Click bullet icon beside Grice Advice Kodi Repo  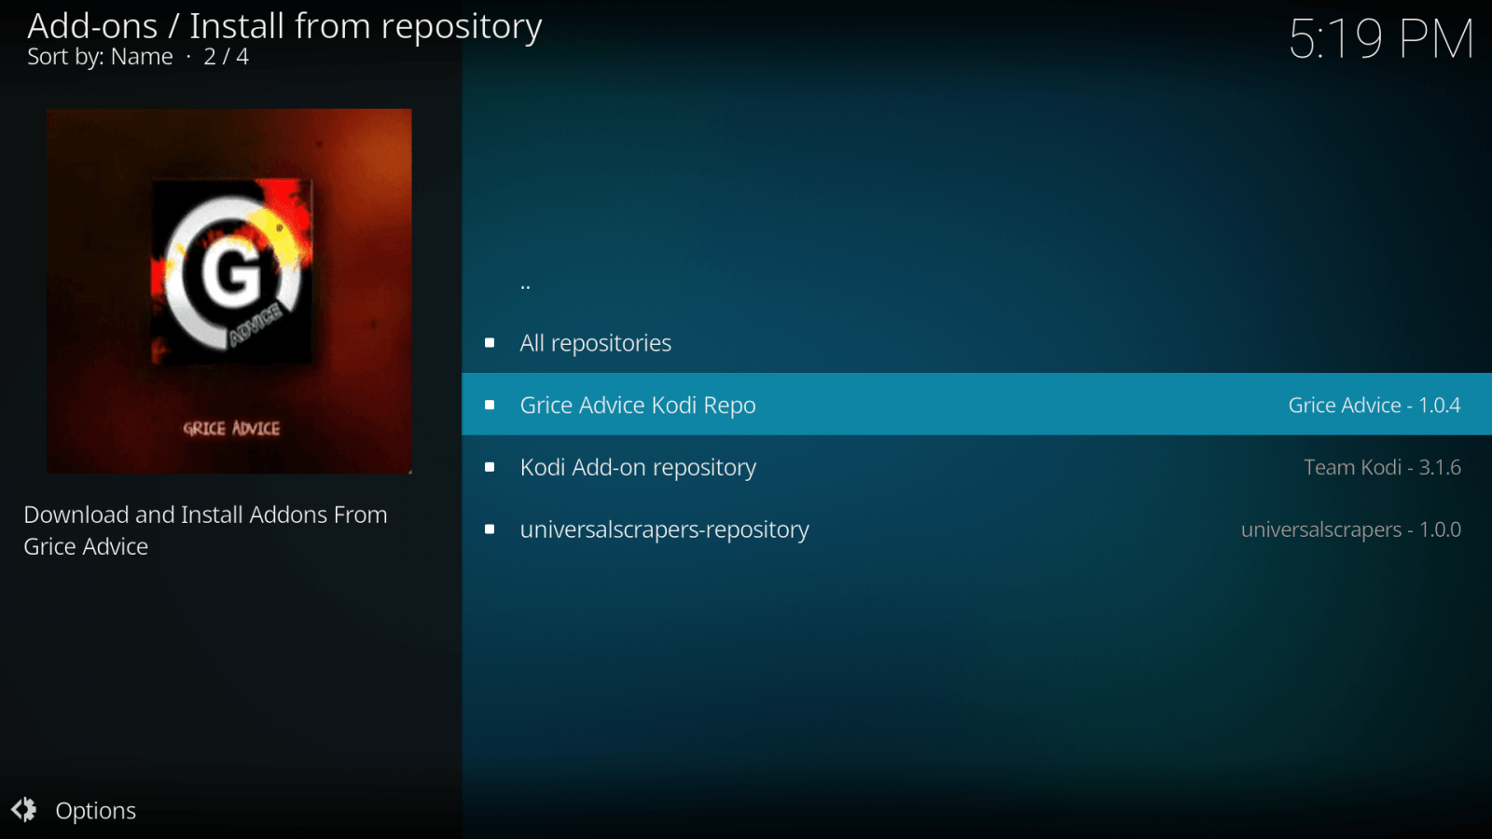click(x=490, y=405)
